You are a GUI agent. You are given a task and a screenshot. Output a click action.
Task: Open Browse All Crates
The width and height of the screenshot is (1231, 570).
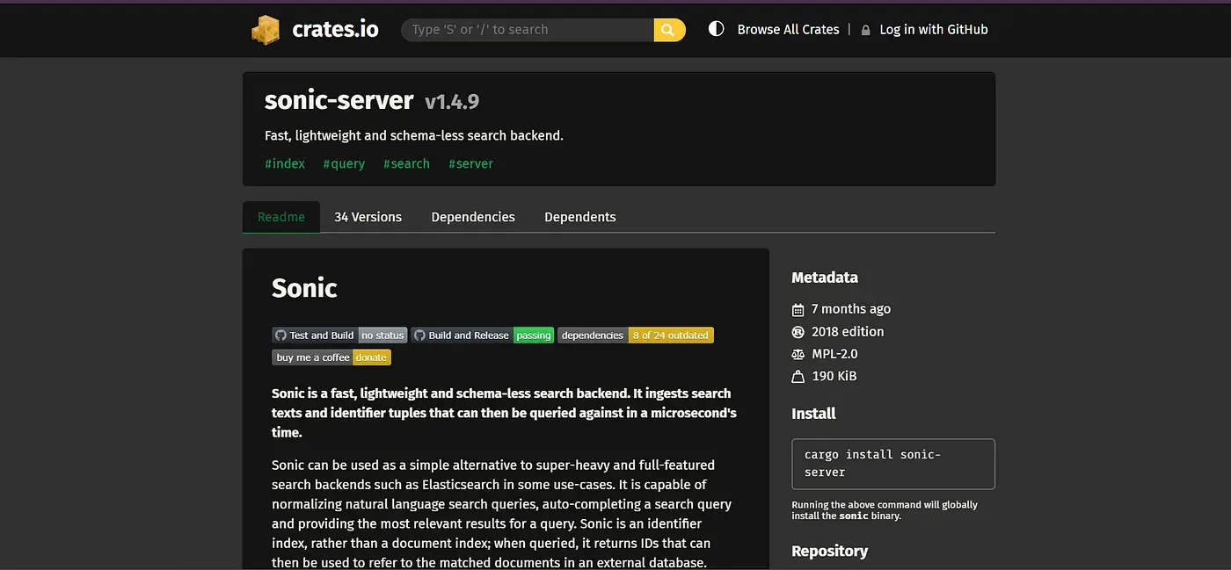pyautogui.click(x=788, y=30)
